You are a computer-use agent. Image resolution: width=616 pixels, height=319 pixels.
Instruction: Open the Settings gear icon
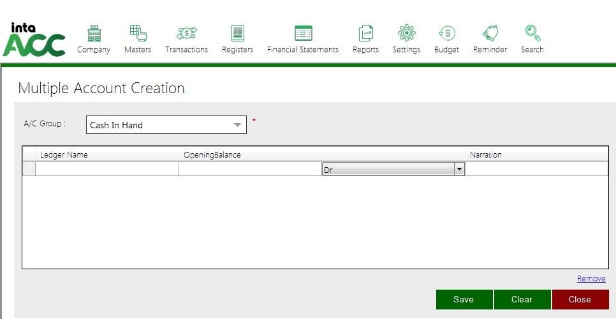point(406,34)
